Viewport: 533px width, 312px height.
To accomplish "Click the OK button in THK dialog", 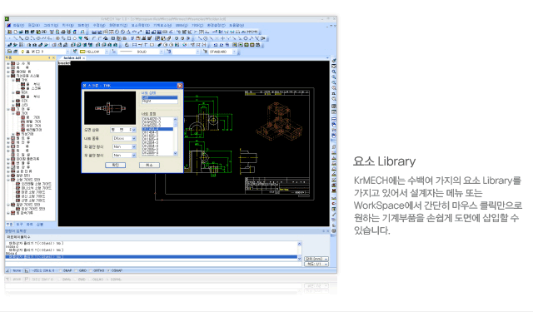I will pos(116,165).
